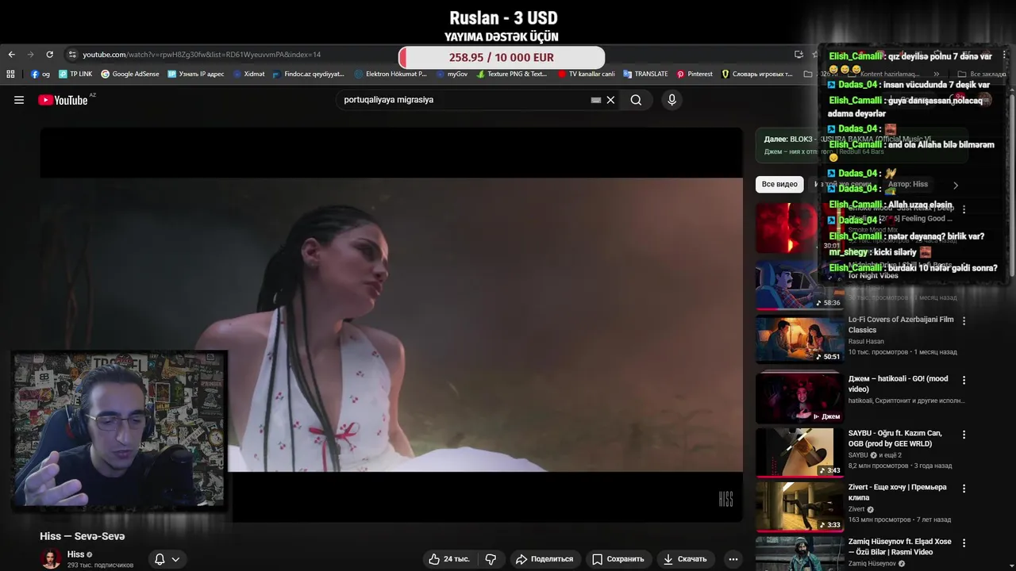Open the apps grid in bookmarks bar
The height and width of the screenshot is (571, 1016).
(10, 74)
